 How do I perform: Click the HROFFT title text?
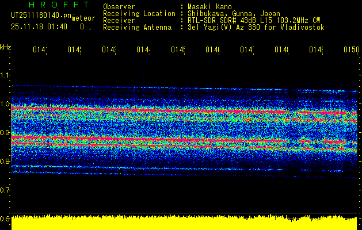point(59,5)
